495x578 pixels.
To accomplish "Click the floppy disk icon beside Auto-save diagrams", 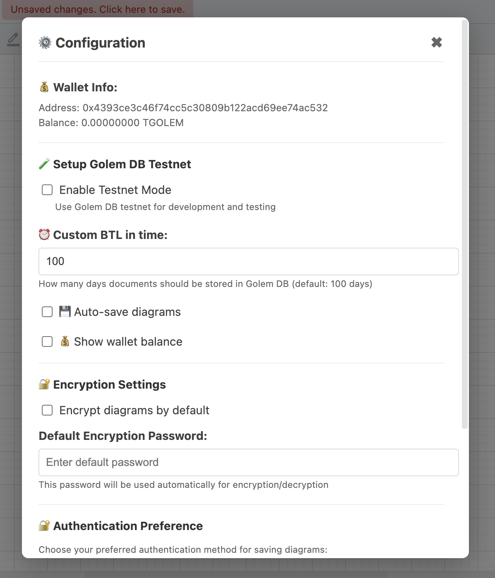I will click(65, 312).
